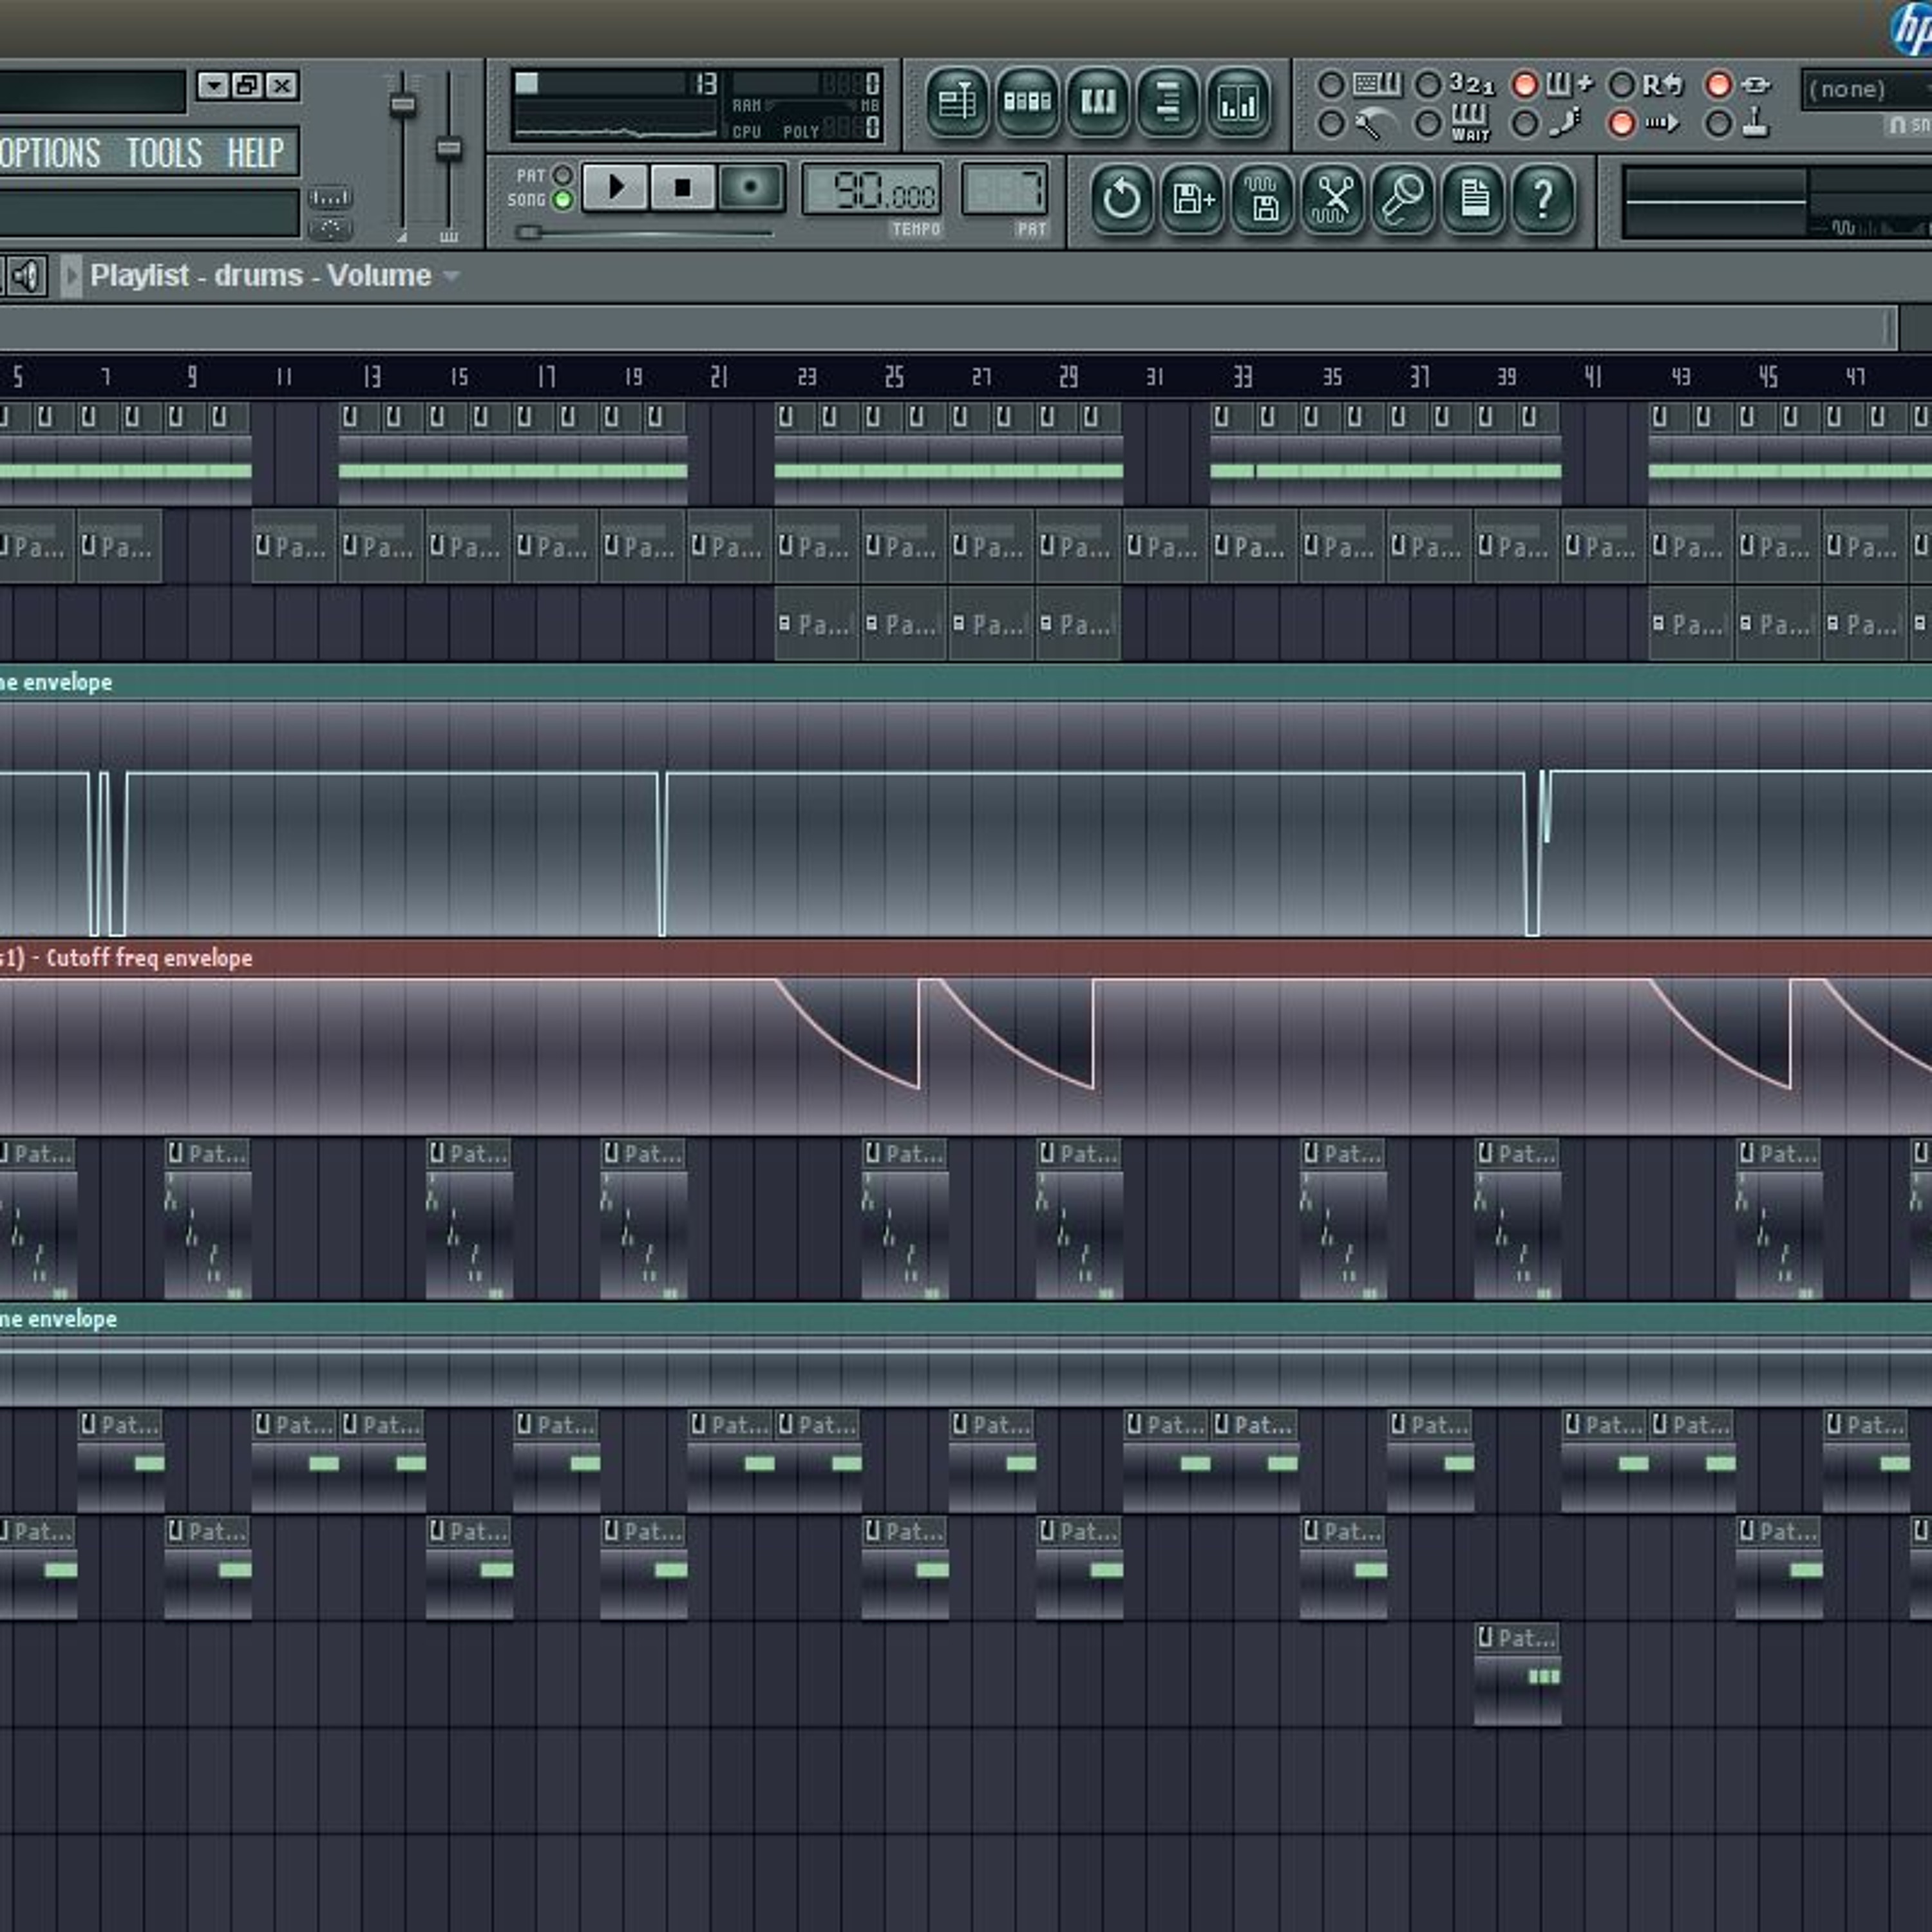Open the Playlist window shortcut icon
This screenshot has width=1932, height=1932.
[x=957, y=102]
